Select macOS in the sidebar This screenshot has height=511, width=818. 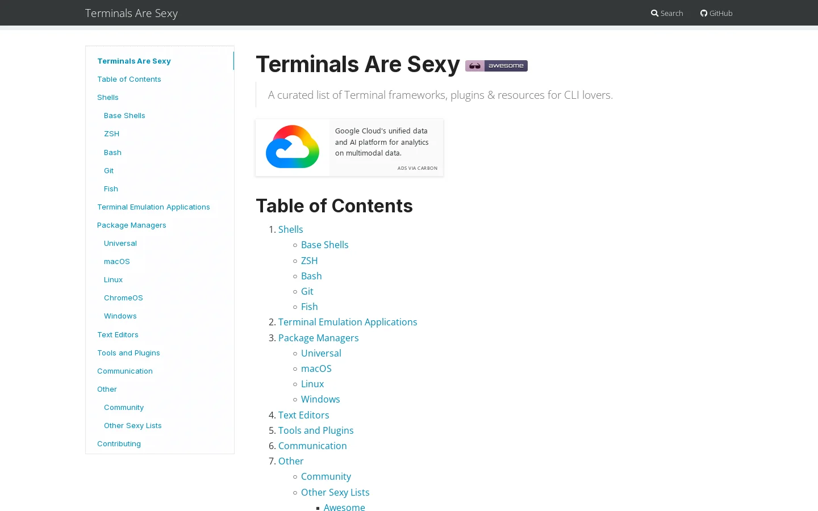click(117, 261)
